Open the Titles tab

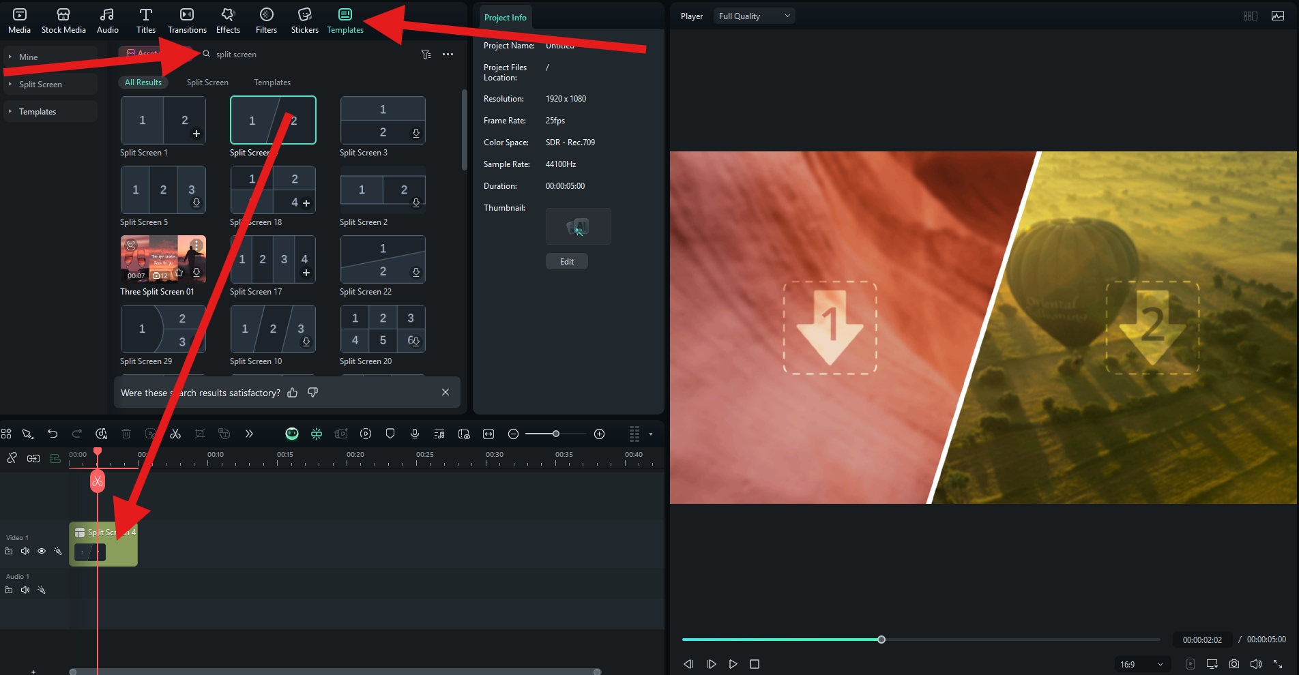coord(145,20)
